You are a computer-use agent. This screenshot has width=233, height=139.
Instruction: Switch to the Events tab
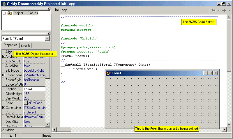click(x=25, y=46)
